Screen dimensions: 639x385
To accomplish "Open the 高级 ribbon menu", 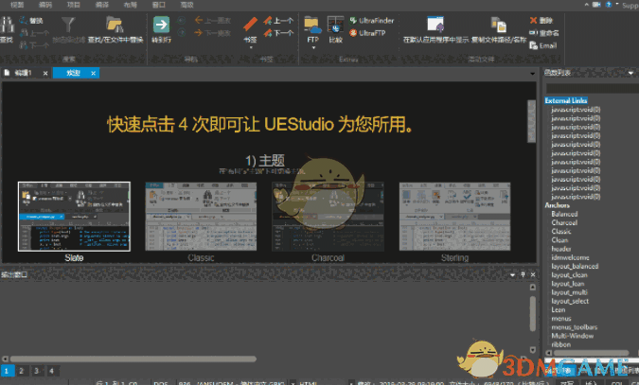I will [x=186, y=5].
